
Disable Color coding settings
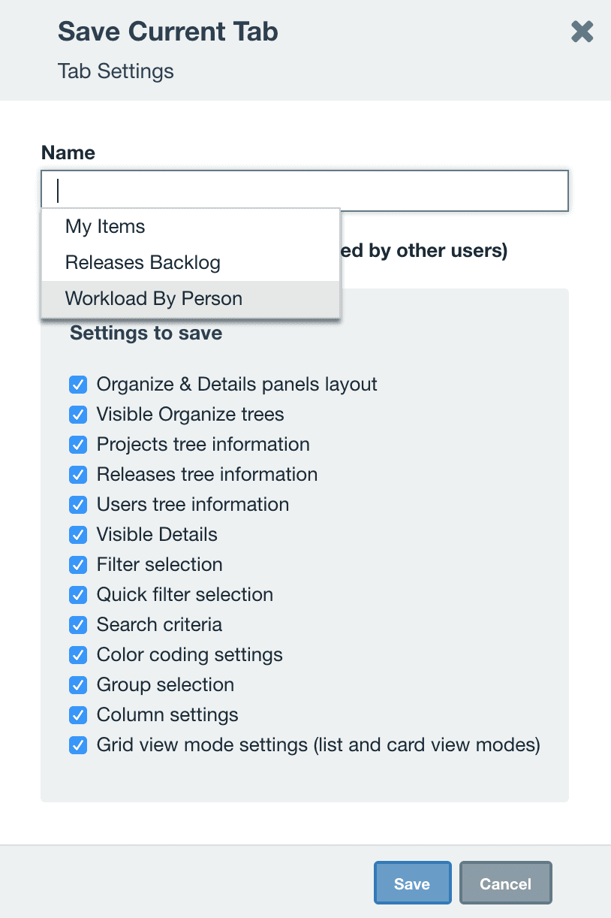click(x=78, y=654)
